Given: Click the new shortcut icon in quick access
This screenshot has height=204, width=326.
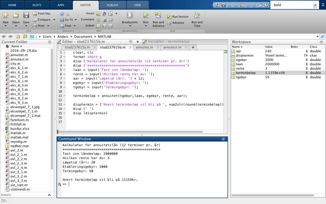Looking at the screenshot, I should 218,5.
